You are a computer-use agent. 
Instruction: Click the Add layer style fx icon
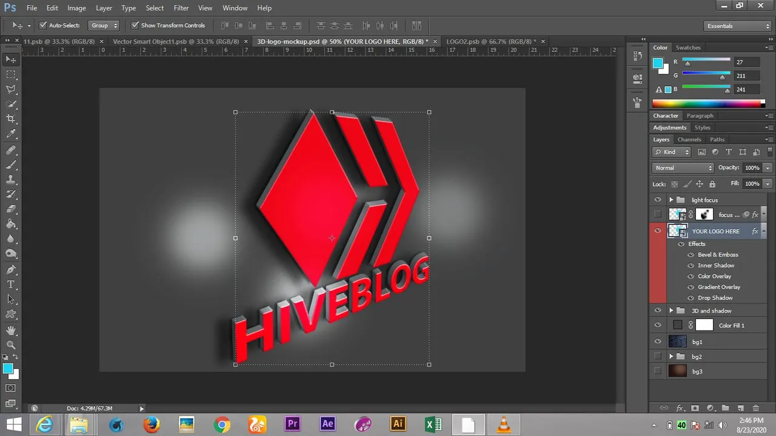click(x=680, y=409)
